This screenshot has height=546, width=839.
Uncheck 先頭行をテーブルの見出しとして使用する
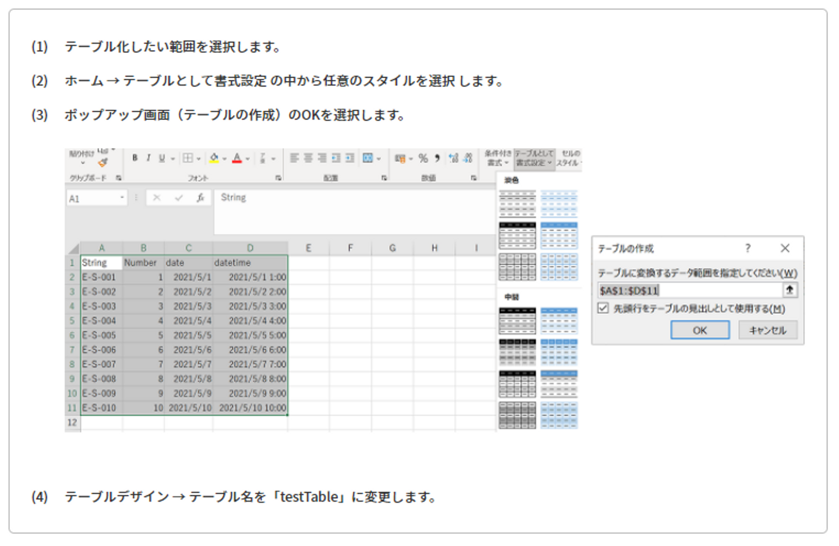[x=603, y=308]
